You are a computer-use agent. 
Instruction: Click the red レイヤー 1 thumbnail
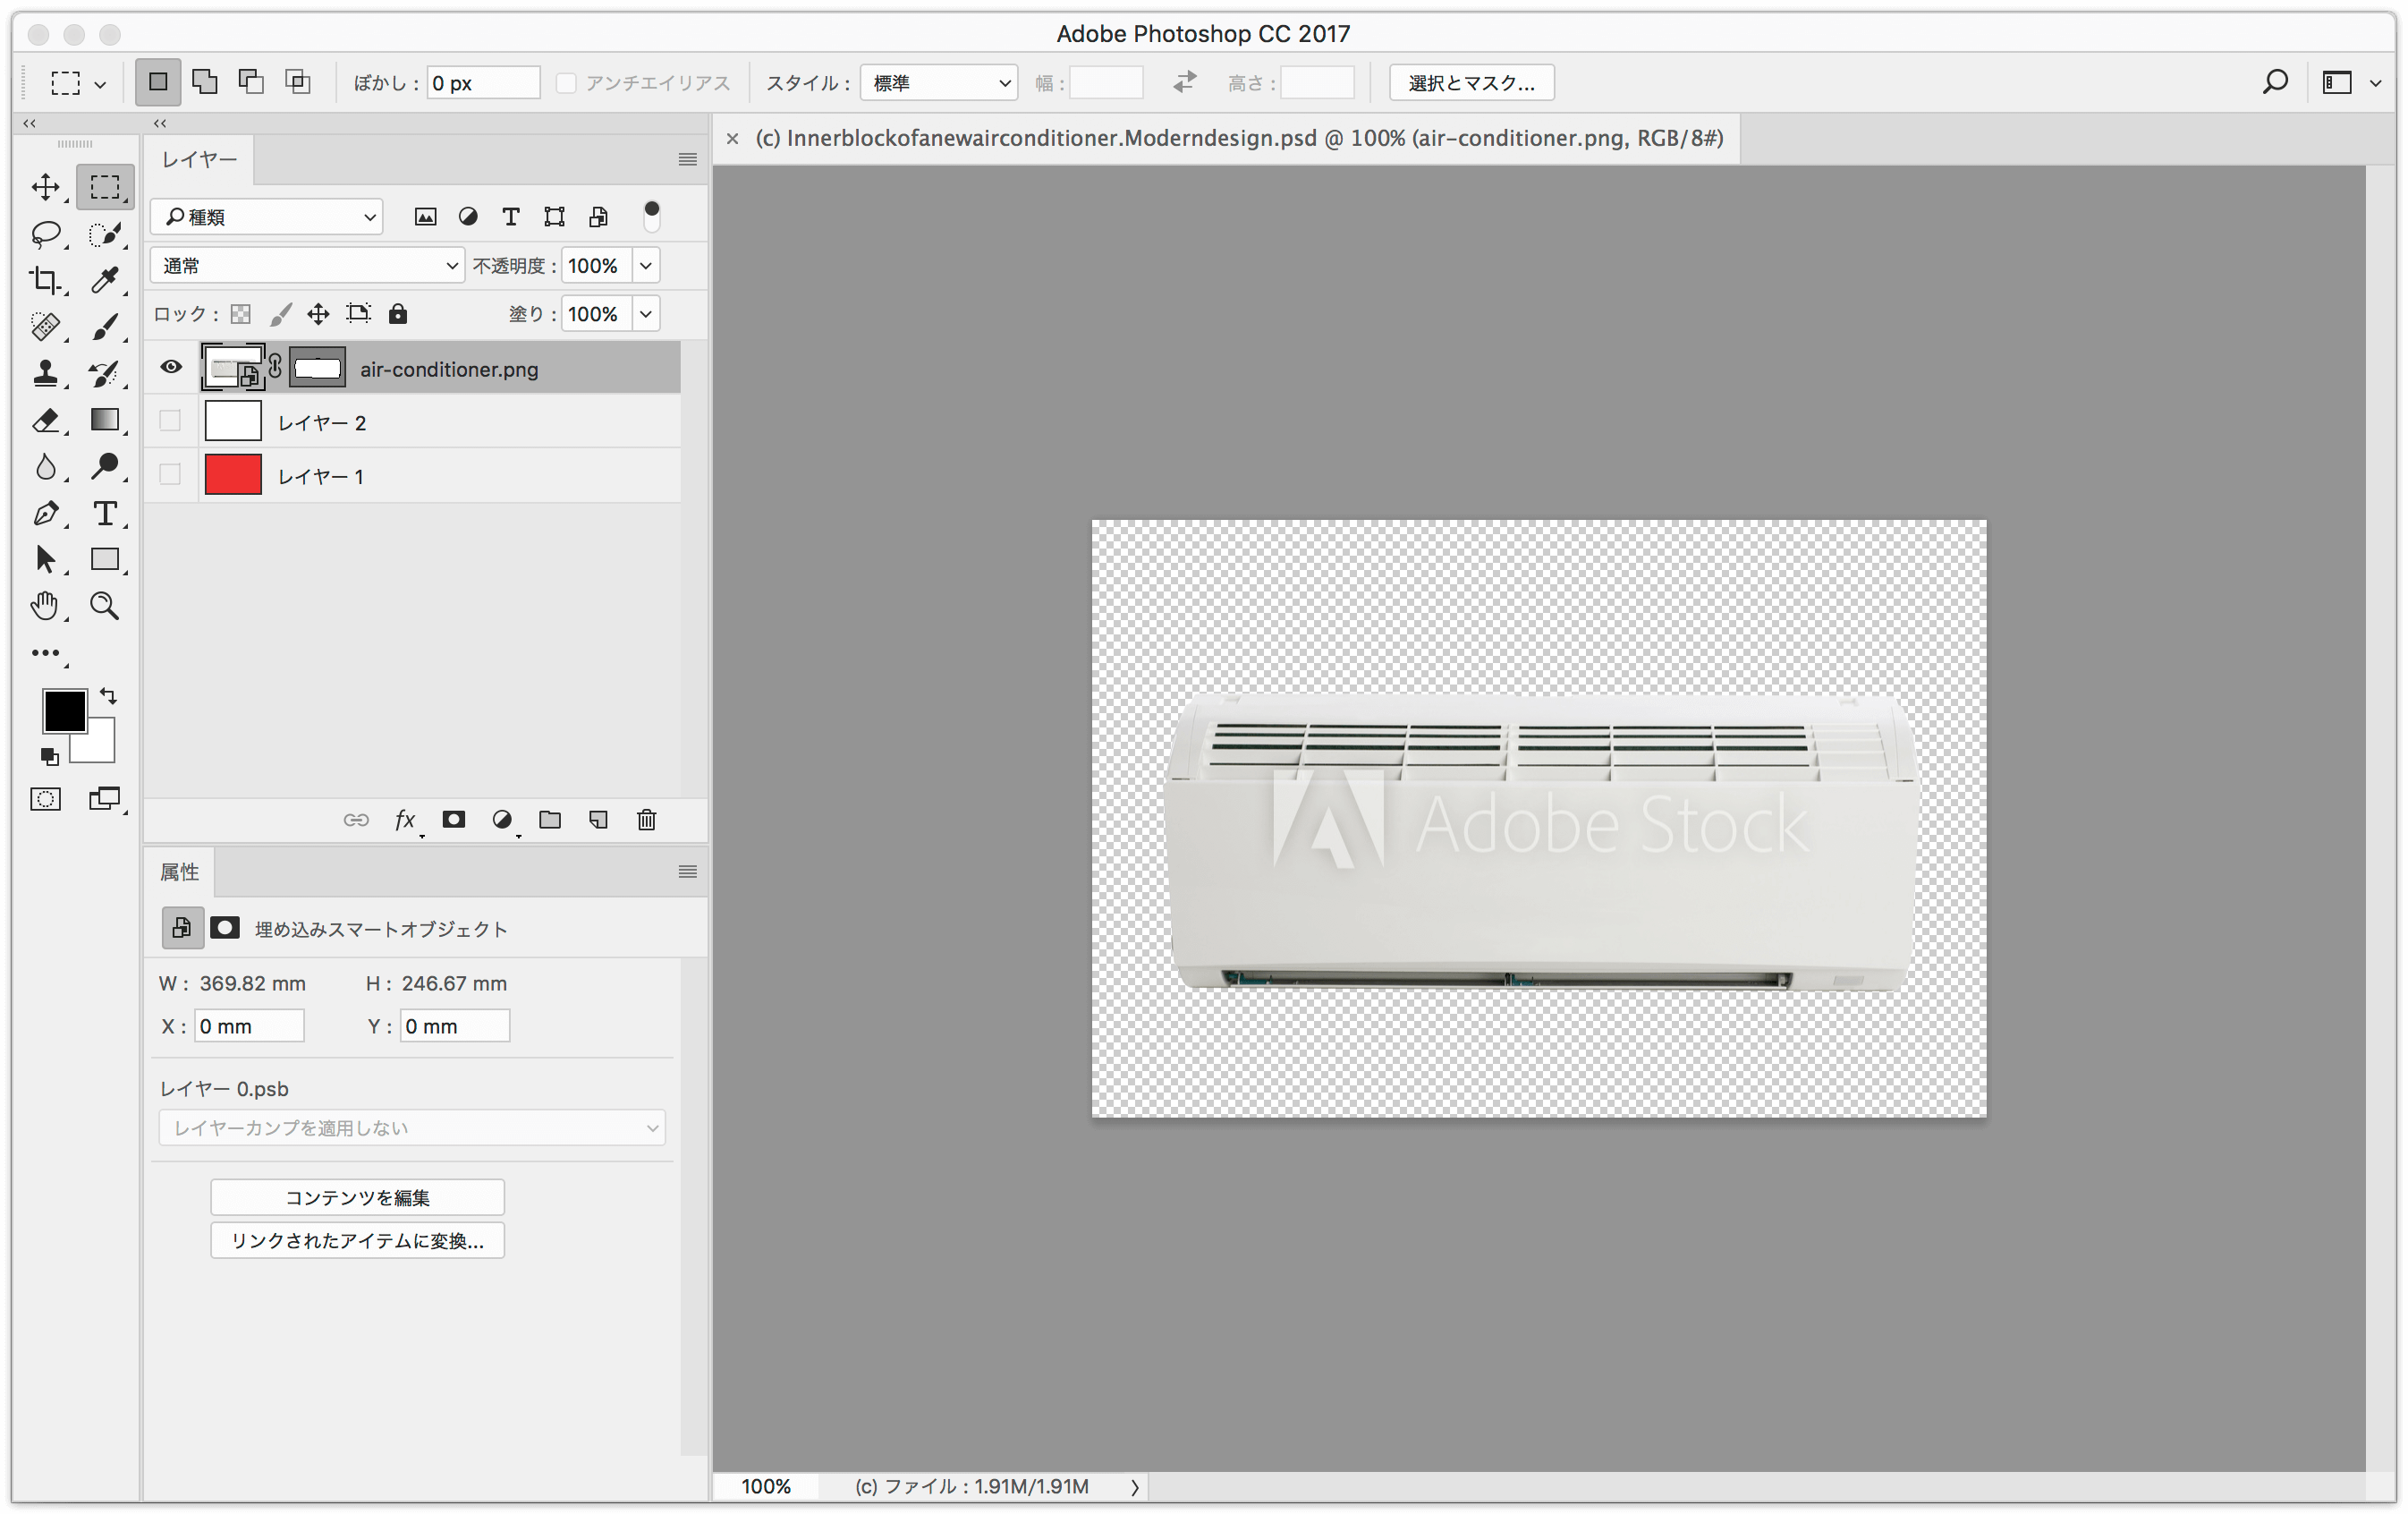233,474
